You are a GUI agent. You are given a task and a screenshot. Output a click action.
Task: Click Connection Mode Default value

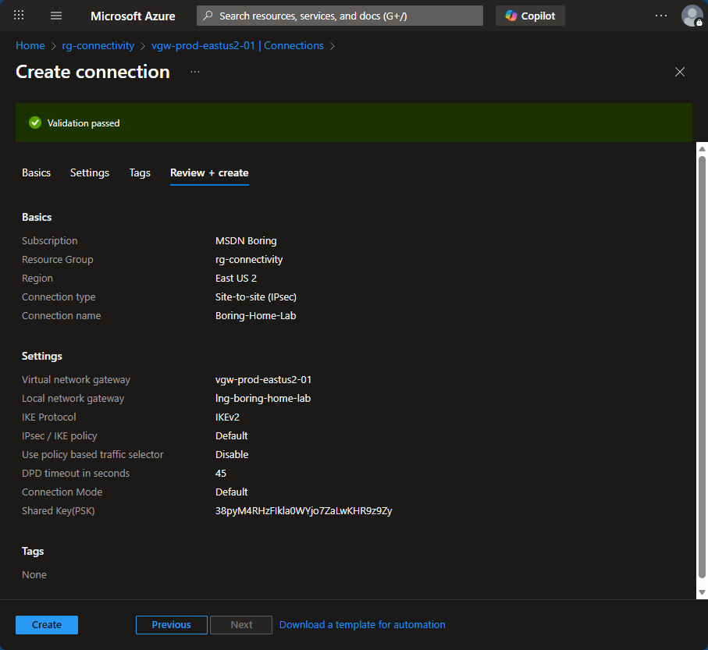[x=231, y=492]
